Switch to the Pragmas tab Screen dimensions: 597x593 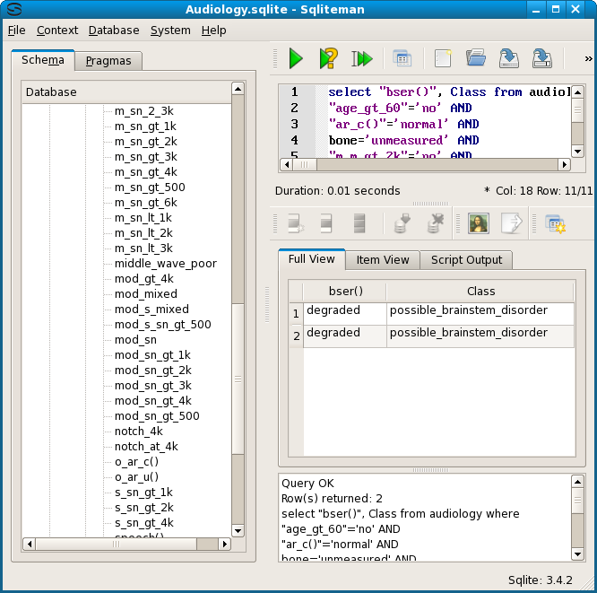coord(108,61)
